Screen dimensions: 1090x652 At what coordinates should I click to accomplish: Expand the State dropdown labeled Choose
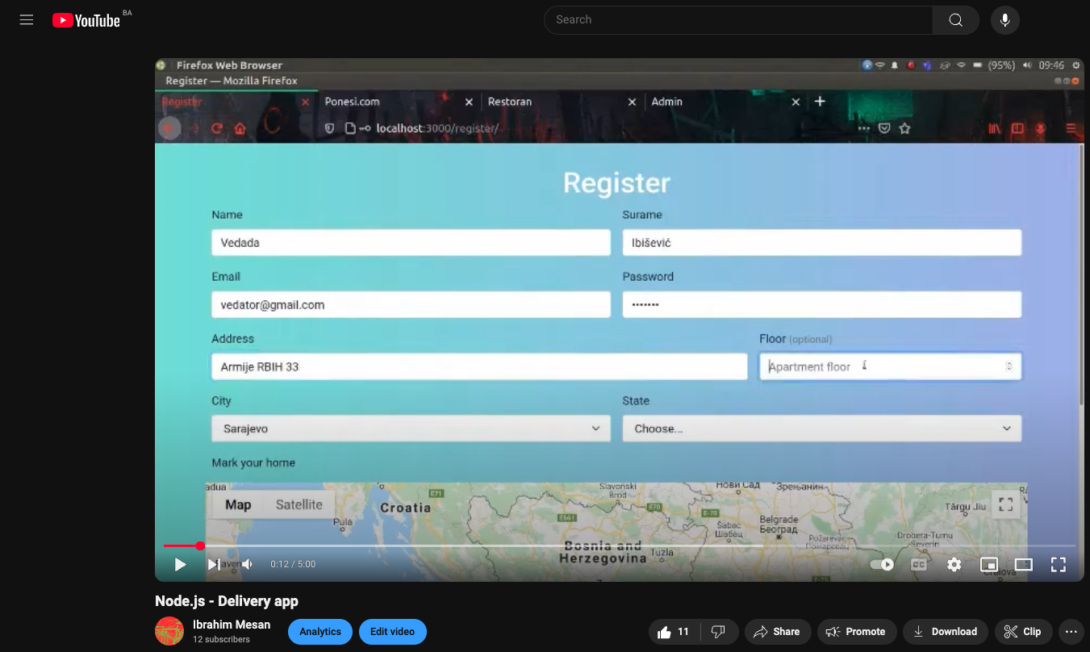click(821, 428)
